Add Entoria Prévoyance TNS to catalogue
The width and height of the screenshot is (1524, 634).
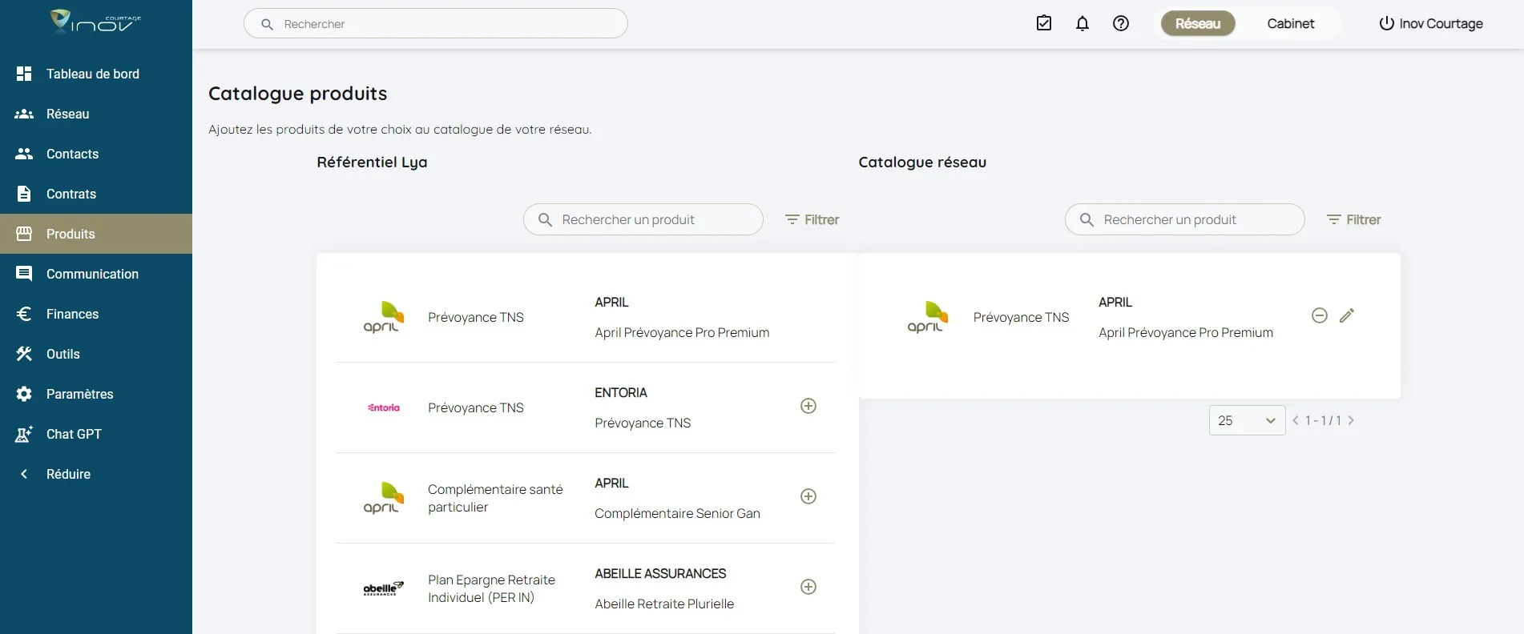(808, 406)
